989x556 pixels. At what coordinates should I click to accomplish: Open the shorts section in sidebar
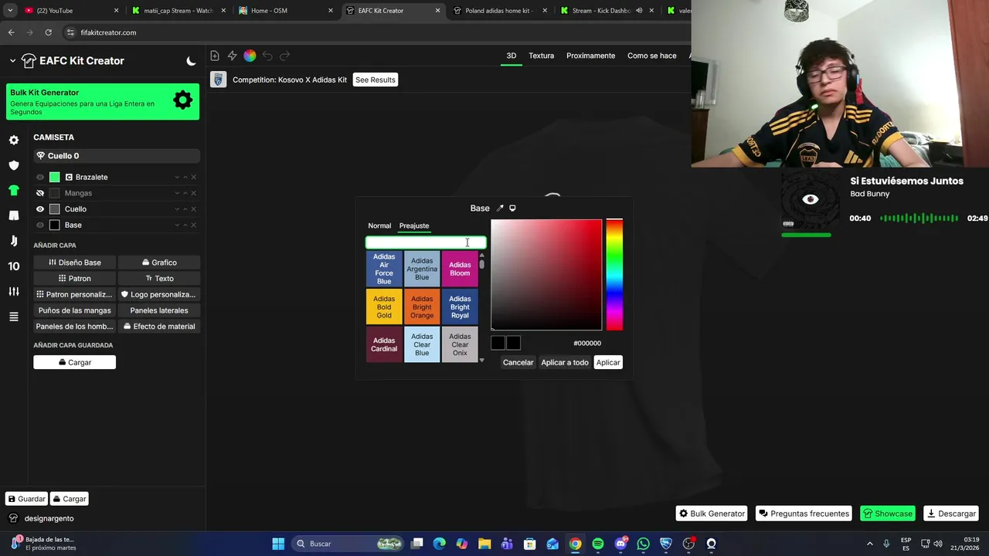point(13,215)
